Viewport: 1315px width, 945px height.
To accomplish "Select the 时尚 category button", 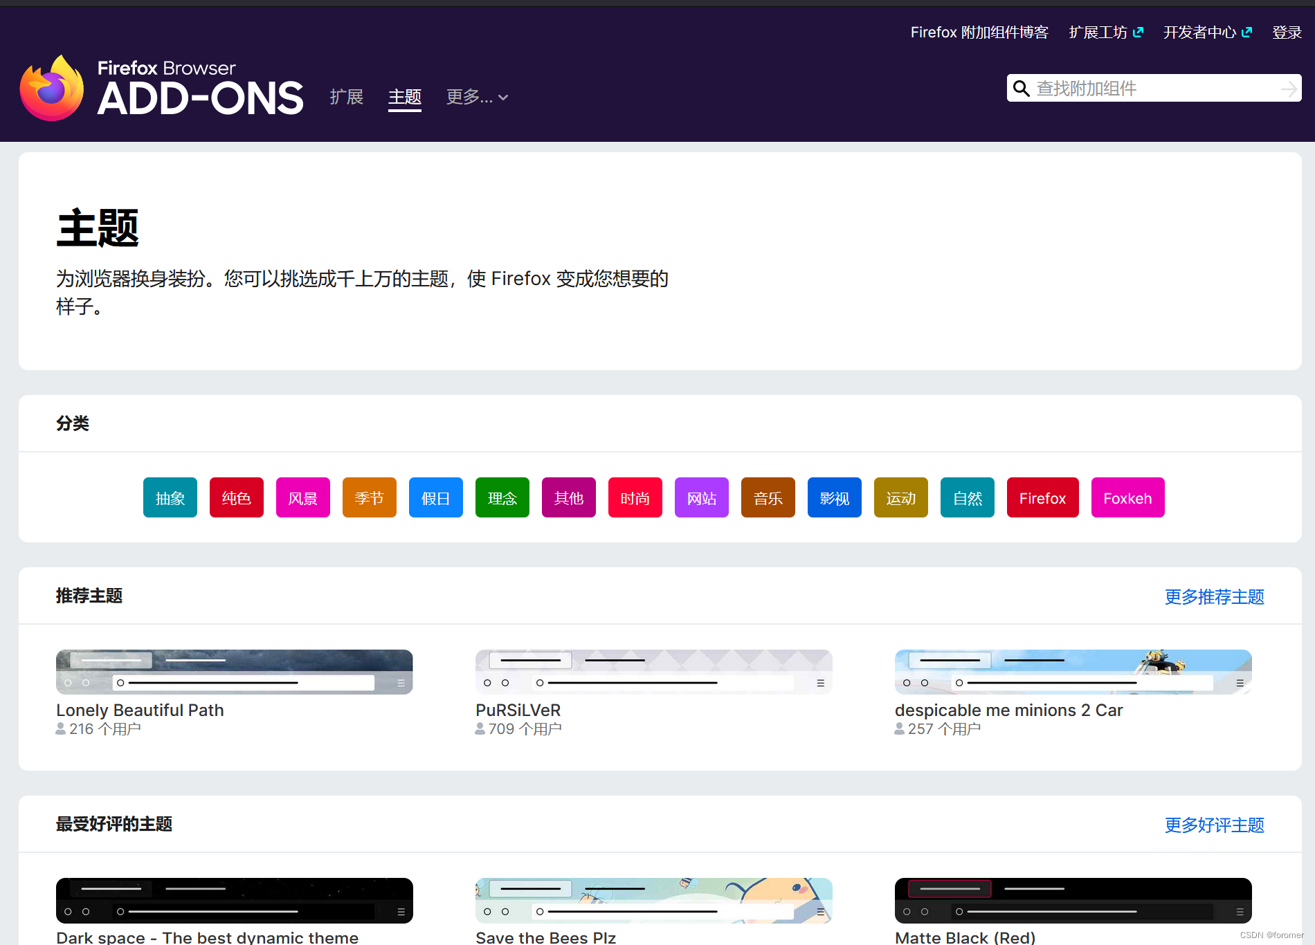I will coord(635,497).
